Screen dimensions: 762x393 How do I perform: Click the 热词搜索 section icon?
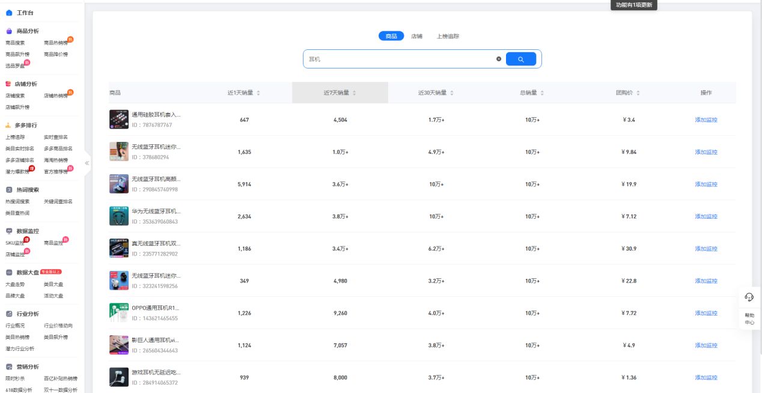point(9,189)
